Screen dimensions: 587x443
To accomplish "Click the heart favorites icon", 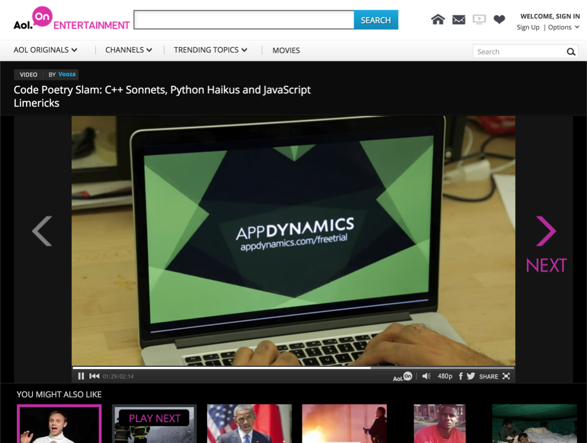I will click(x=499, y=20).
